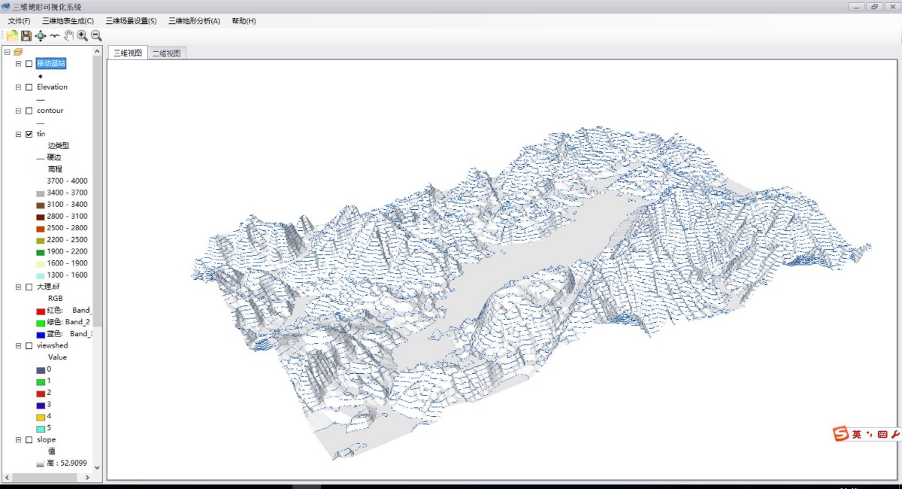Open the 三维地形分析(A) menu
This screenshot has width=902, height=489.
click(194, 21)
